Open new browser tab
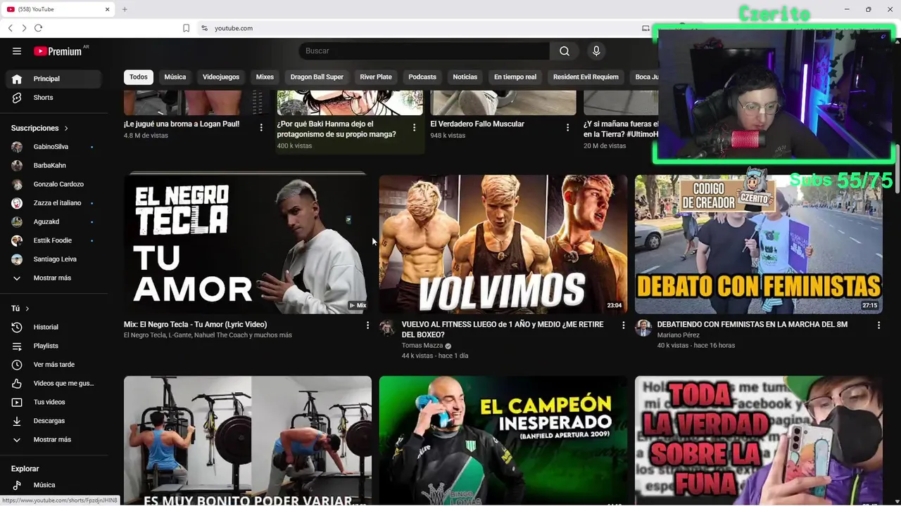The height and width of the screenshot is (506, 901). tap(125, 9)
